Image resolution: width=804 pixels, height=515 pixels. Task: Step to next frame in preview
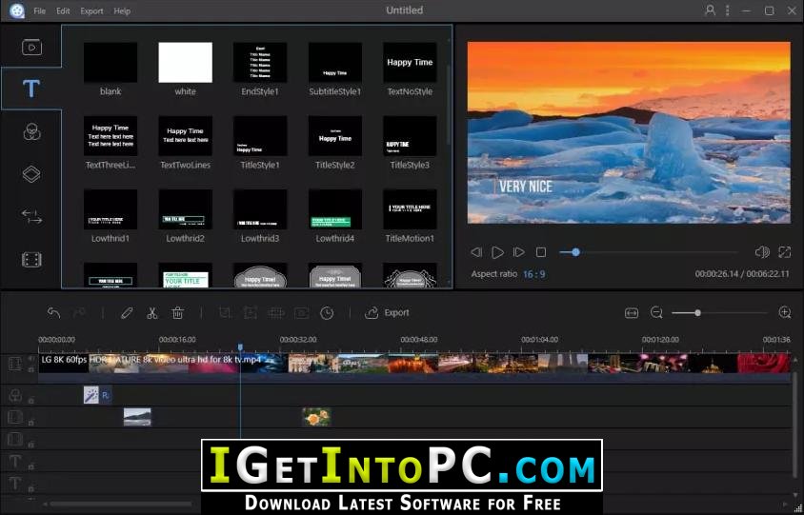click(x=519, y=252)
